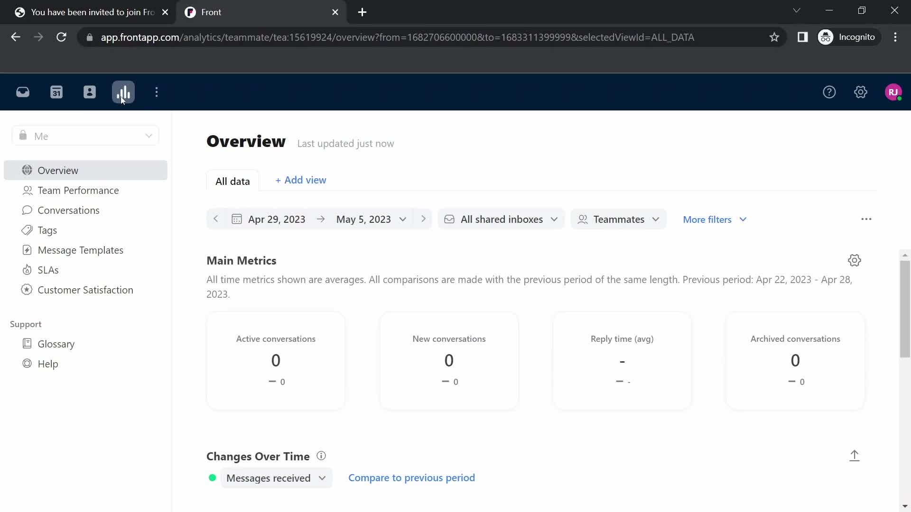
Task: Close the invitation browser tab
Action: coord(165,12)
